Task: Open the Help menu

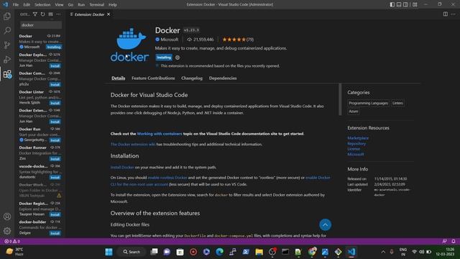Action: 113,4
